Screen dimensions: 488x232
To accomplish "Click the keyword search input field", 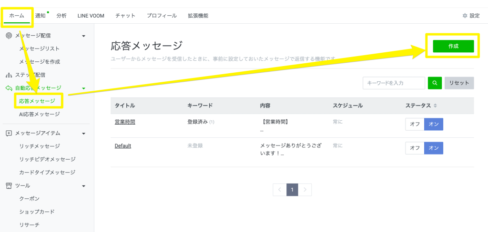I will pos(394,83).
